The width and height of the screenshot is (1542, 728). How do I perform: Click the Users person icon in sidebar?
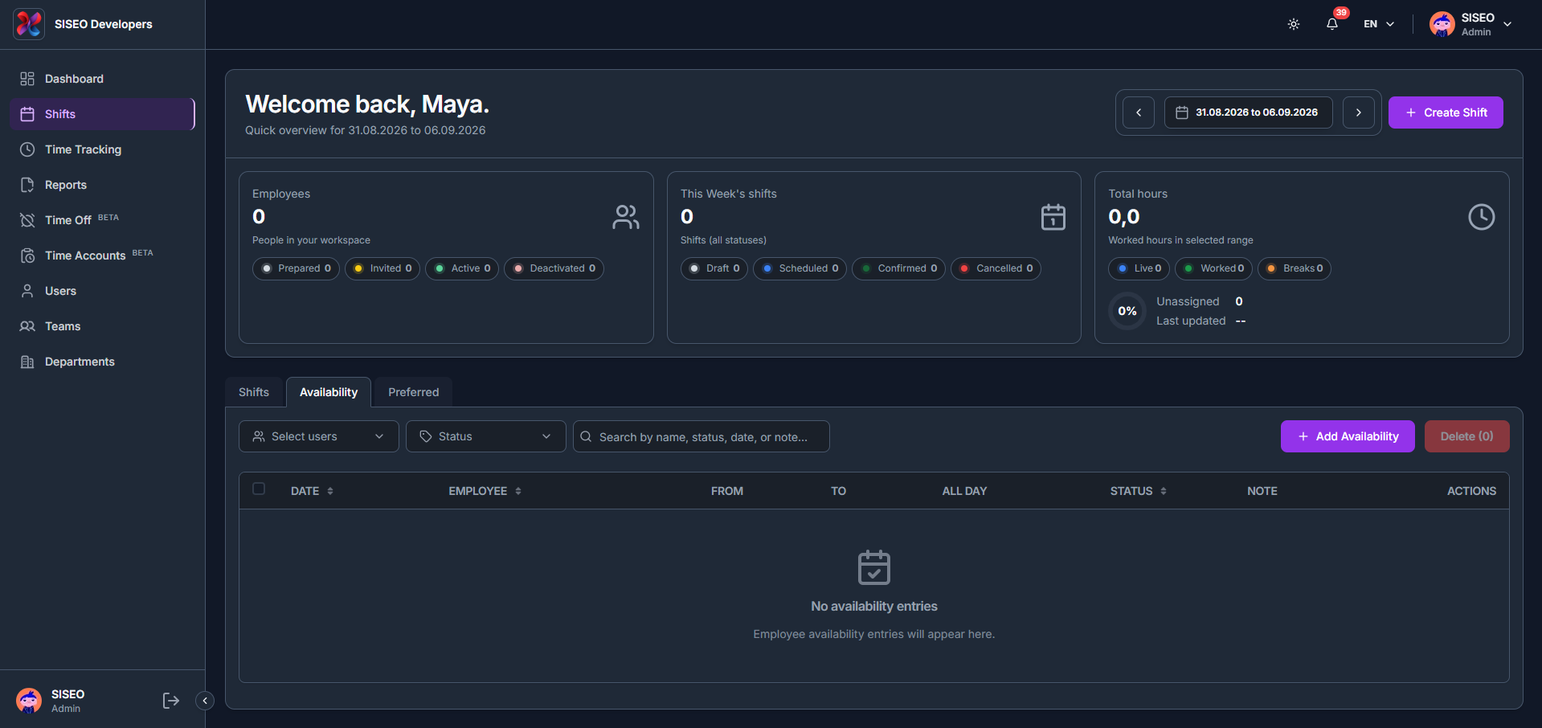click(x=27, y=291)
